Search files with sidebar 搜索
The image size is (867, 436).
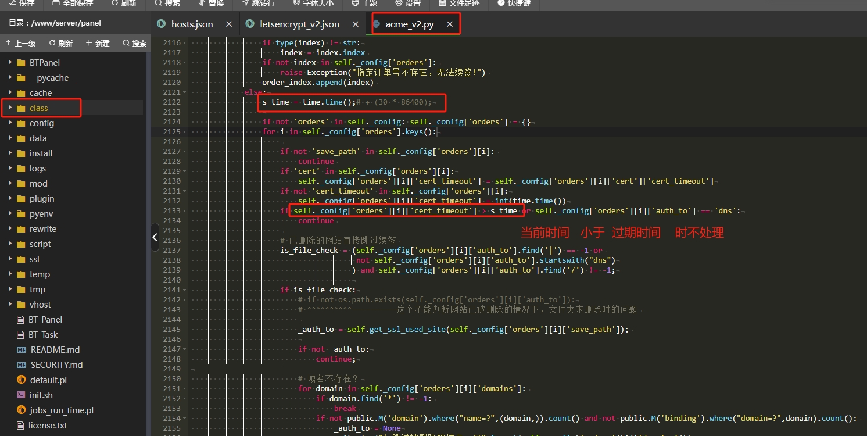coord(135,43)
